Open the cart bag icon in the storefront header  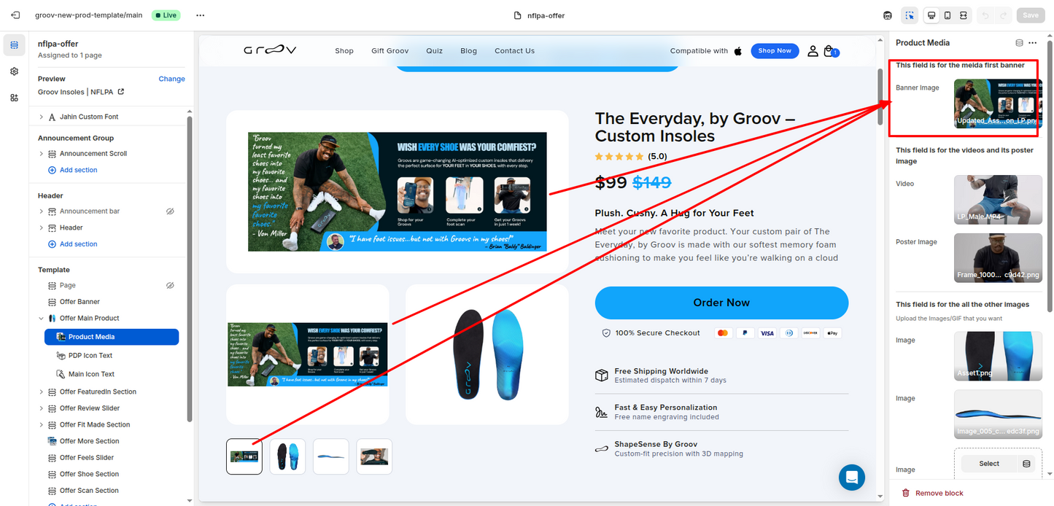pos(829,51)
